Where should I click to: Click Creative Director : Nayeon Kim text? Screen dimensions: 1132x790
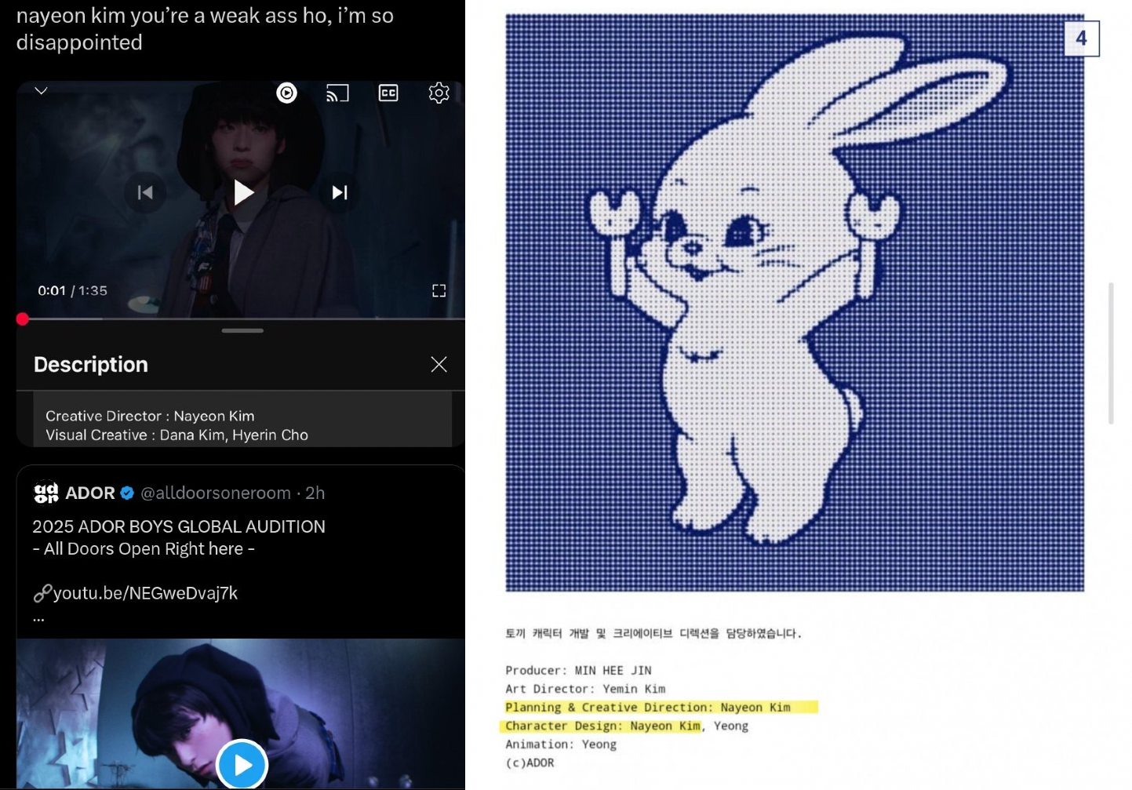(150, 416)
